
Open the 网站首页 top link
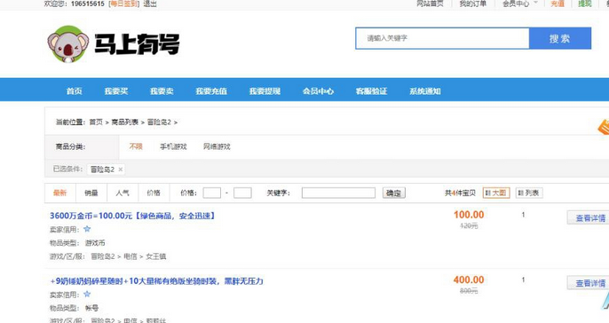click(430, 4)
